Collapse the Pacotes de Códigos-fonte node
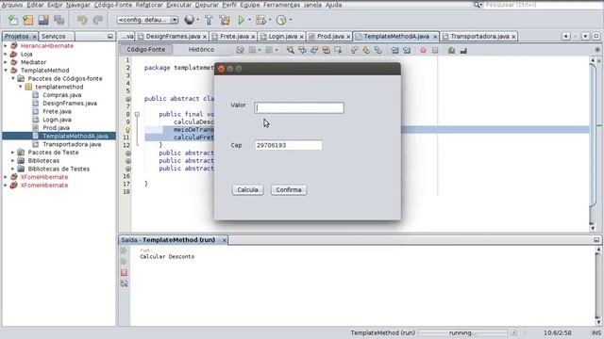Screen dimensions: 604x339 click(x=12, y=78)
